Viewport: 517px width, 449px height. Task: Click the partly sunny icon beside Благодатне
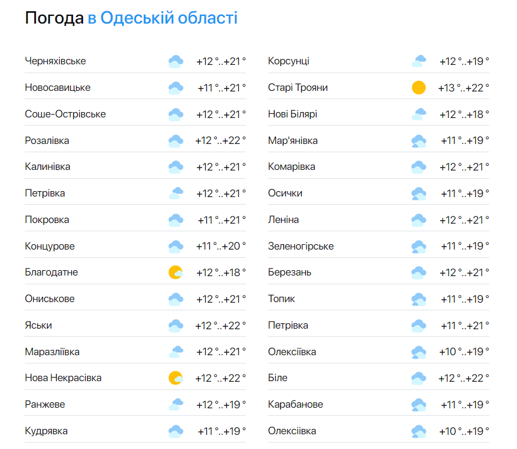click(176, 273)
